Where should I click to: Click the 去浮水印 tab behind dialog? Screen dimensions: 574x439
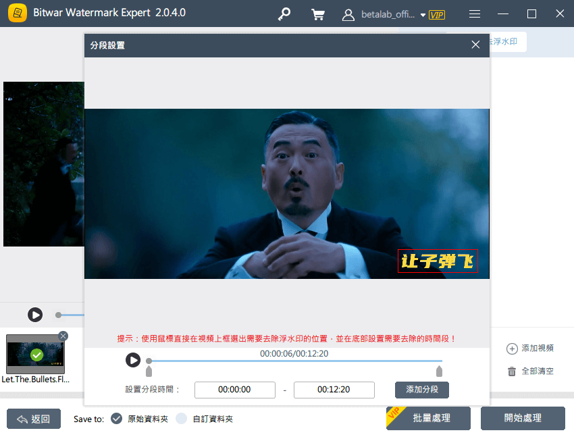click(x=508, y=42)
